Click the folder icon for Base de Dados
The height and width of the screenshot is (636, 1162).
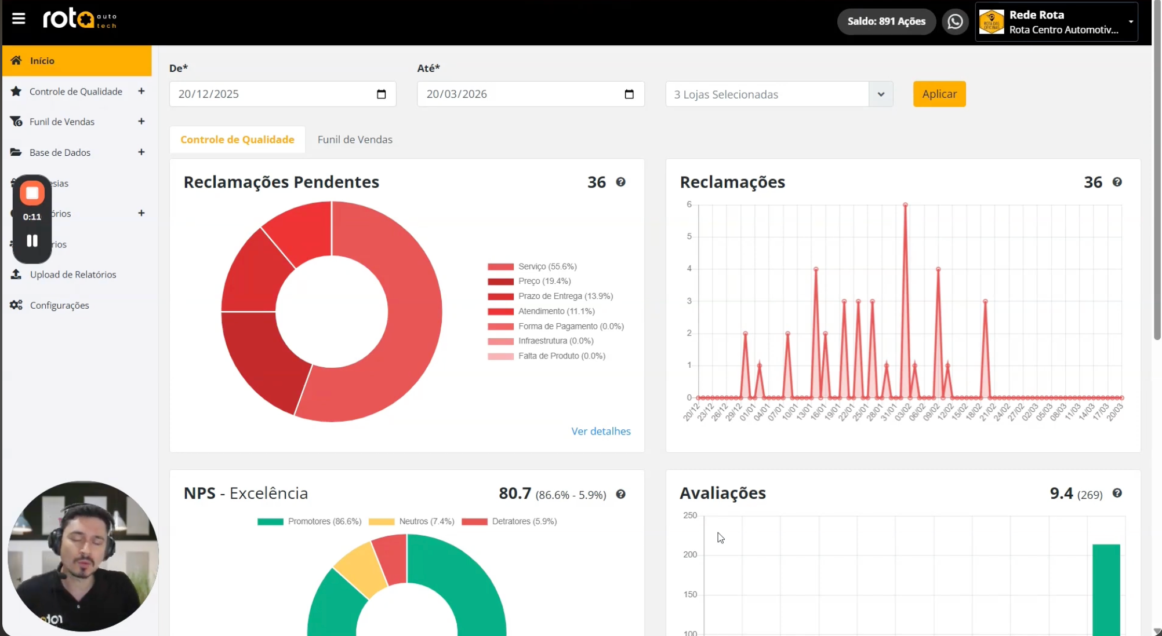coord(16,152)
